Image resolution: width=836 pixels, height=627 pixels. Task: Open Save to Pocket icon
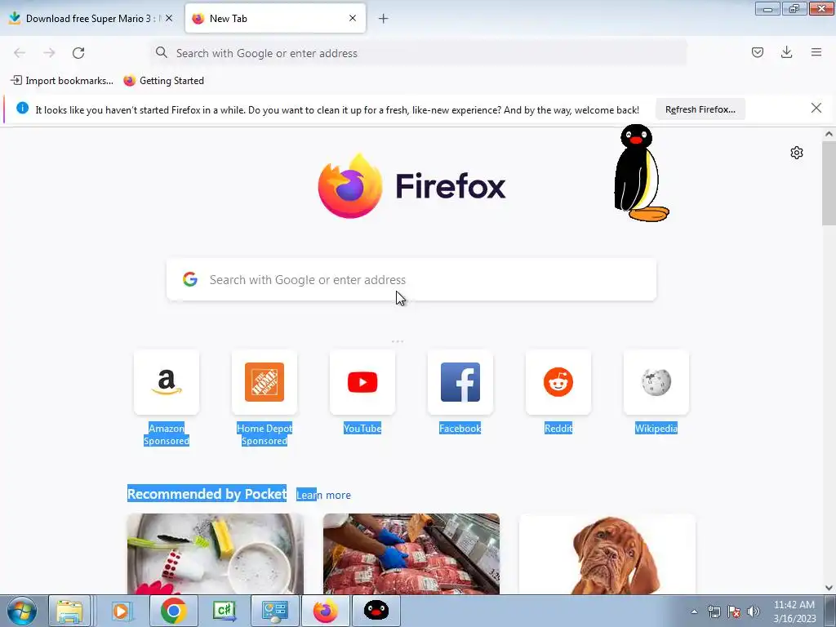[757, 52]
